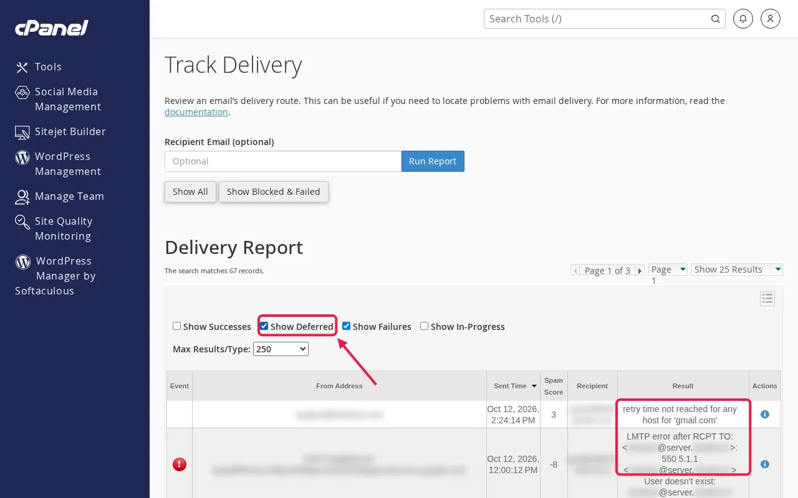Uncheck the Show Deferred checkbox

[264, 326]
